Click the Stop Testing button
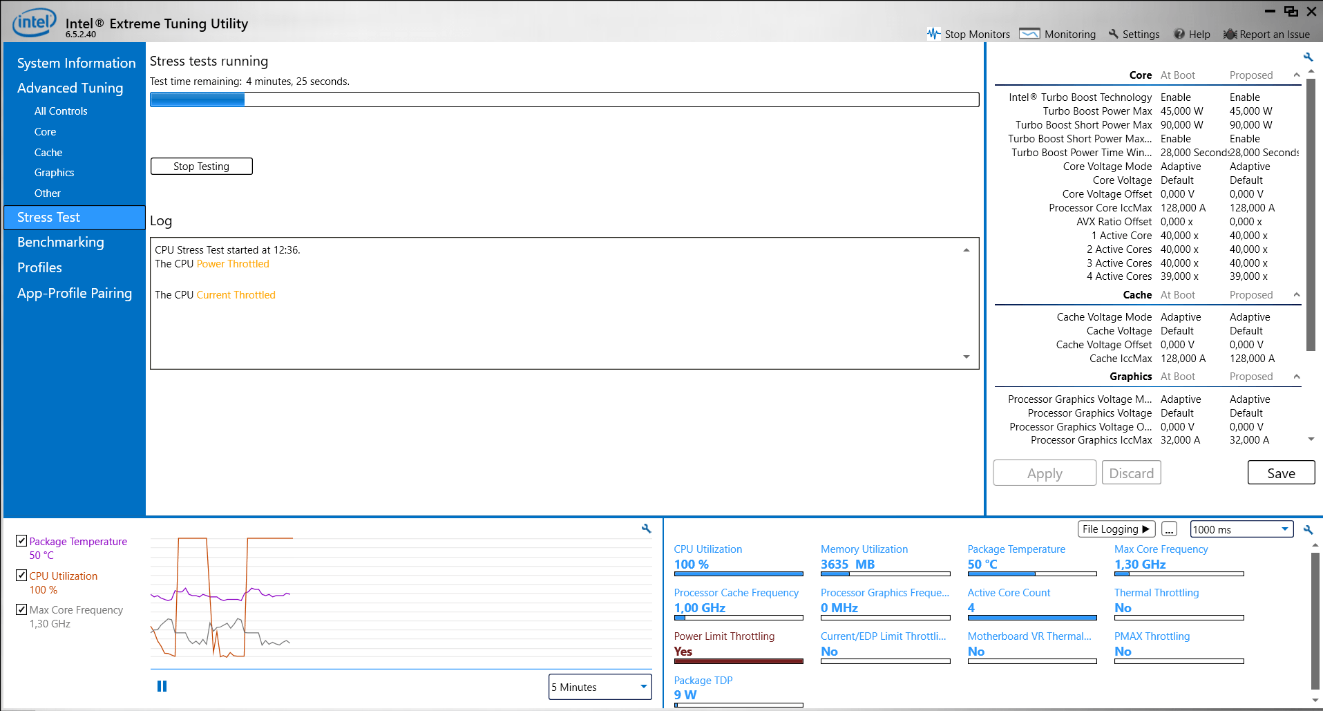The image size is (1323, 711). [202, 167]
